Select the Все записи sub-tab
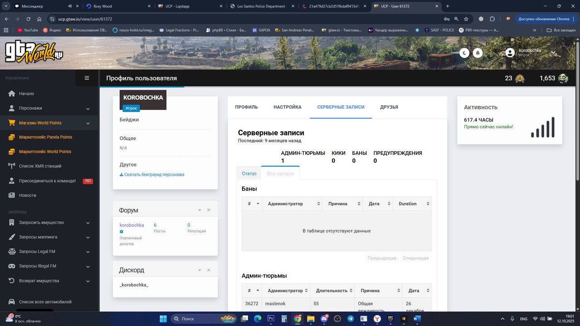Image resolution: width=580 pixels, height=326 pixels. 280,173
